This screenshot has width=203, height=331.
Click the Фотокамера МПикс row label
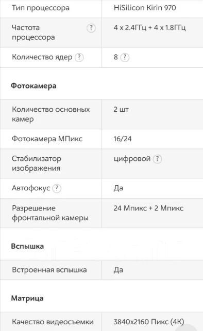click(x=47, y=139)
